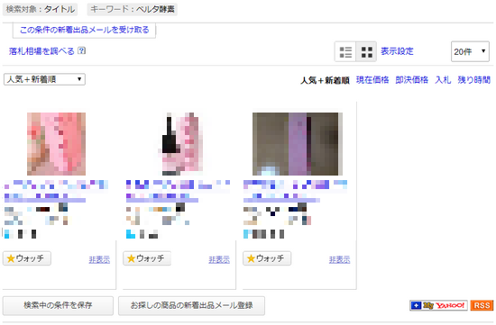Screen dimensions: 496x325
Task: Click この条件の新着出品メールを受け取る link
Action: [84, 30]
